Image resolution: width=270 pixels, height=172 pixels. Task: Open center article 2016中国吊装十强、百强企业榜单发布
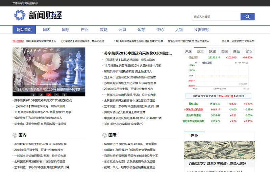point(128,89)
